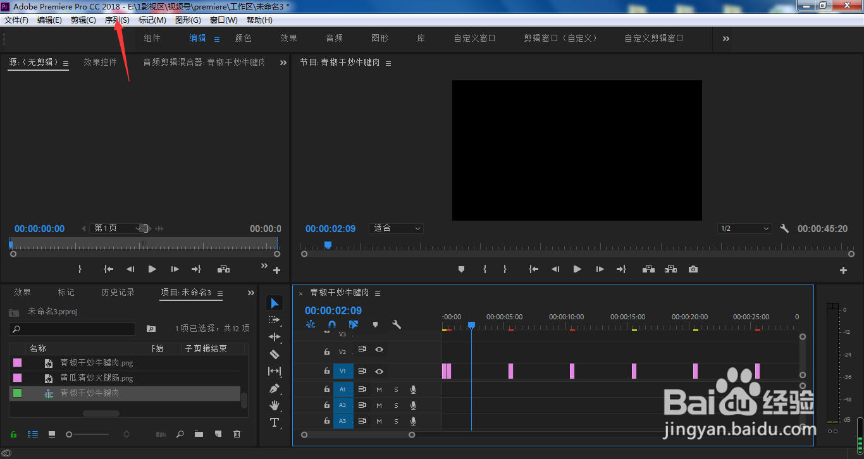Viewport: 864px width, 459px height.
Task: Adjust project panel thumbnail zoom slider
Action: [x=88, y=434]
